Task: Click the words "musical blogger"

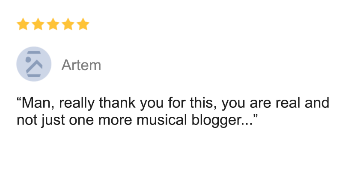Action: click(200, 120)
